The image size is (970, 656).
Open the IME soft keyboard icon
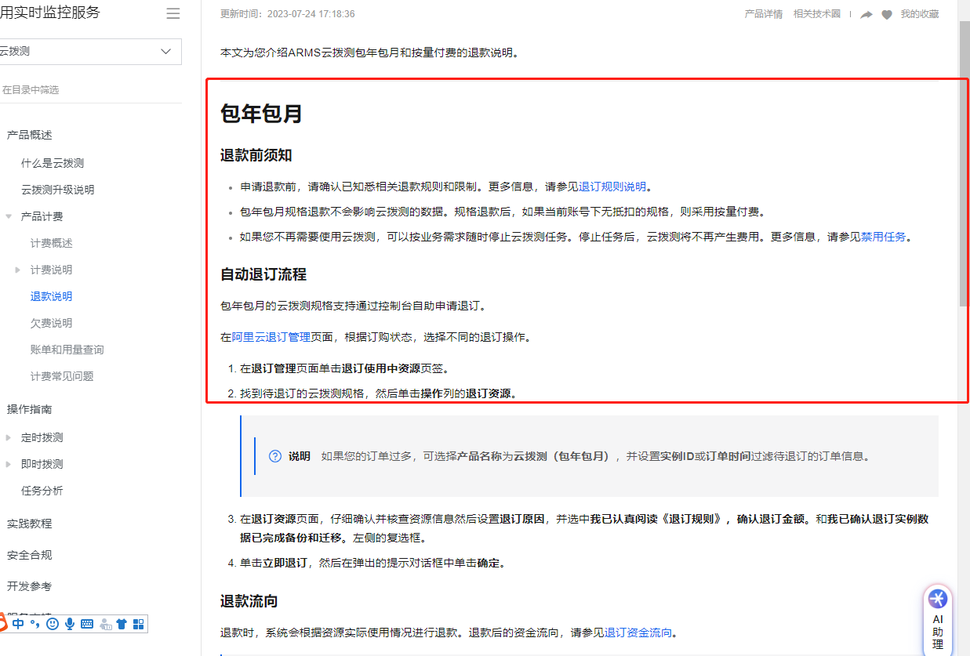(x=87, y=624)
